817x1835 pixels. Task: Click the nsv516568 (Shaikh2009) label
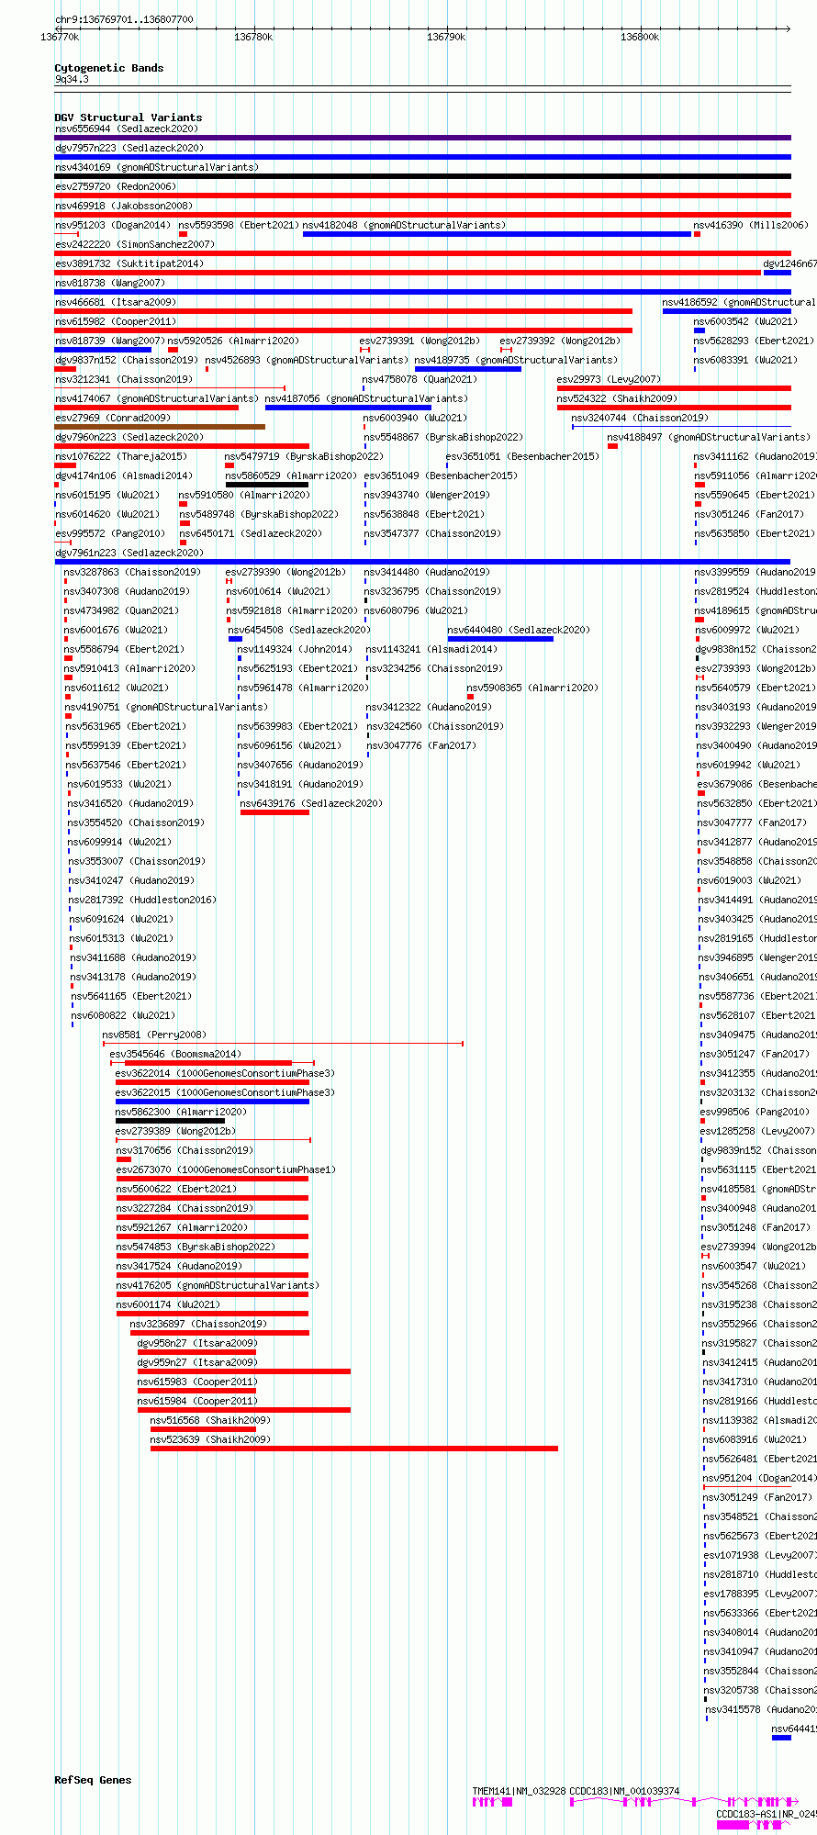point(210,1420)
